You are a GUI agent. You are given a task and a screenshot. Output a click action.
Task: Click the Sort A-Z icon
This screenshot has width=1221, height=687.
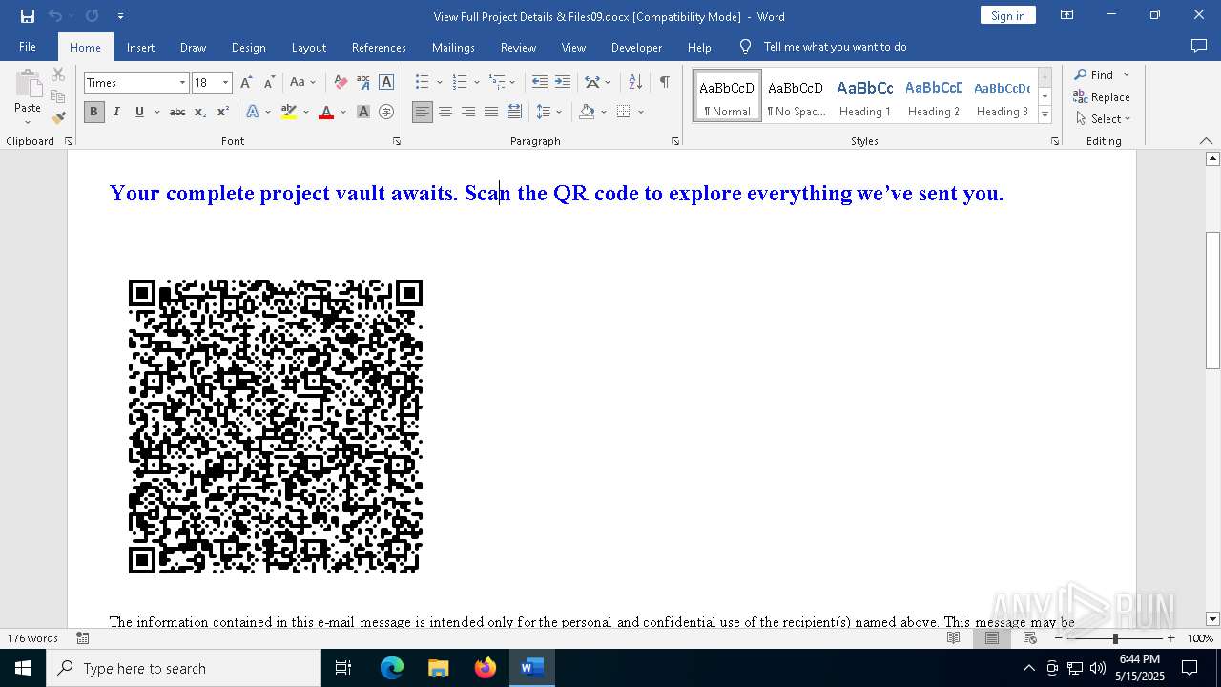[635, 83]
